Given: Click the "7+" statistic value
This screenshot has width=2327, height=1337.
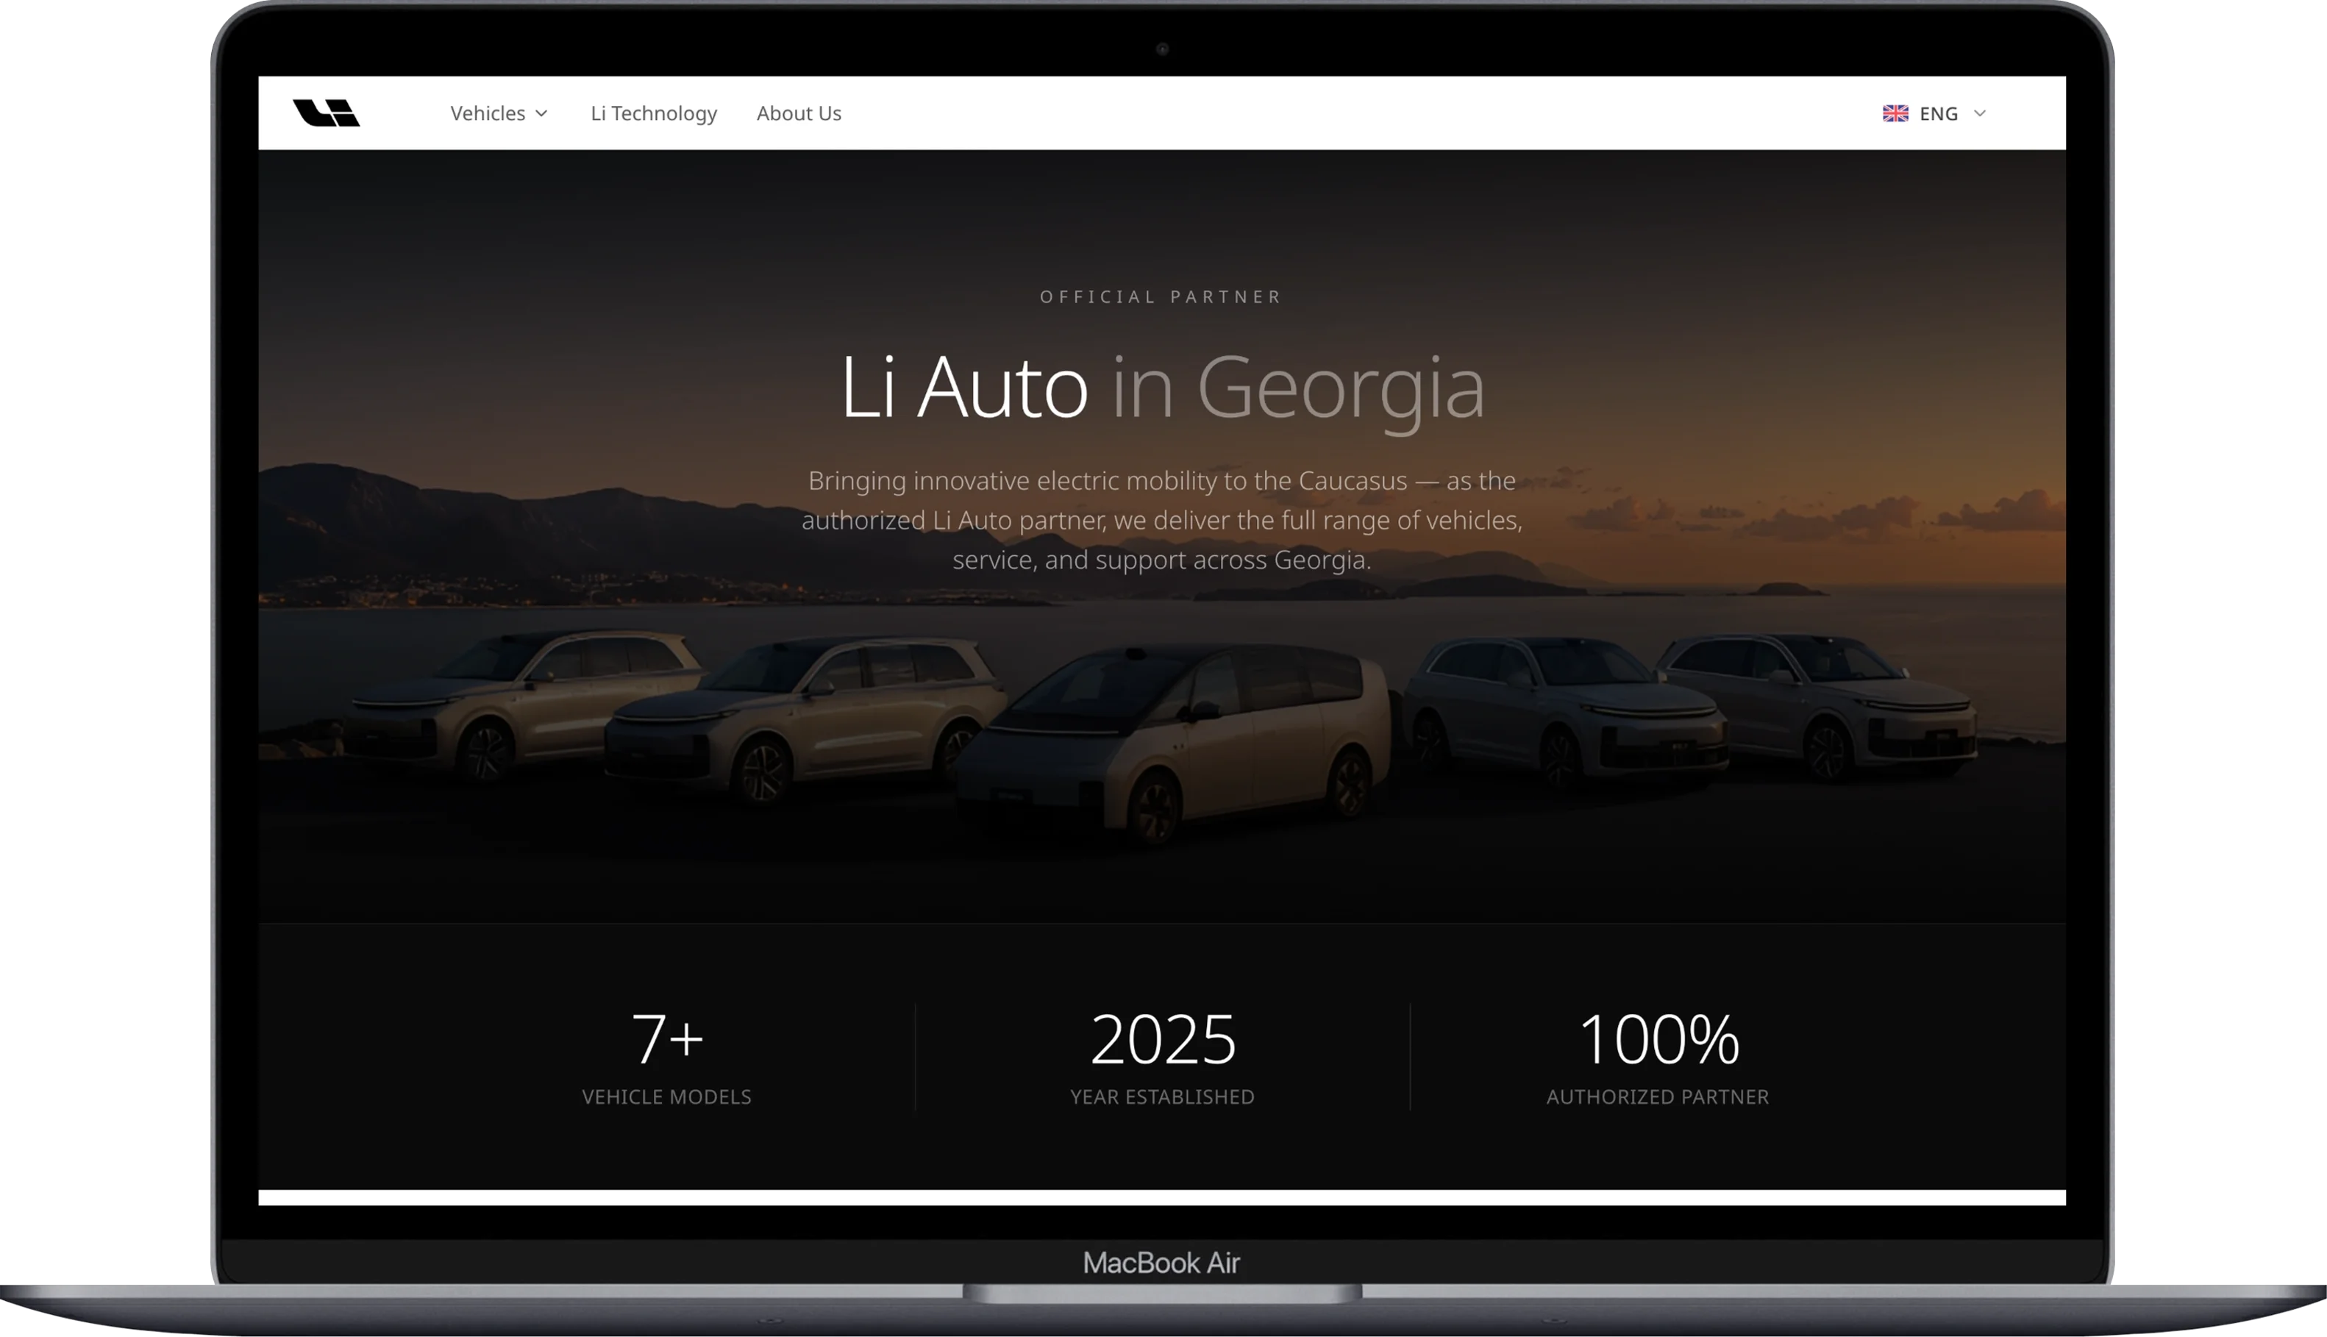Looking at the screenshot, I should pyautogui.click(x=666, y=1038).
